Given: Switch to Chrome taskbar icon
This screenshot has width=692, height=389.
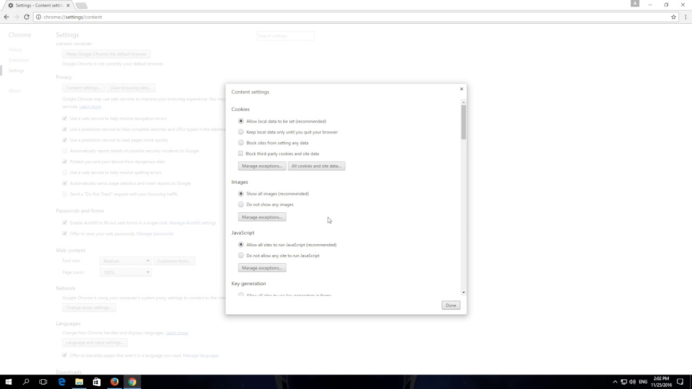Looking at the screenshot, I should click(132, 381).
